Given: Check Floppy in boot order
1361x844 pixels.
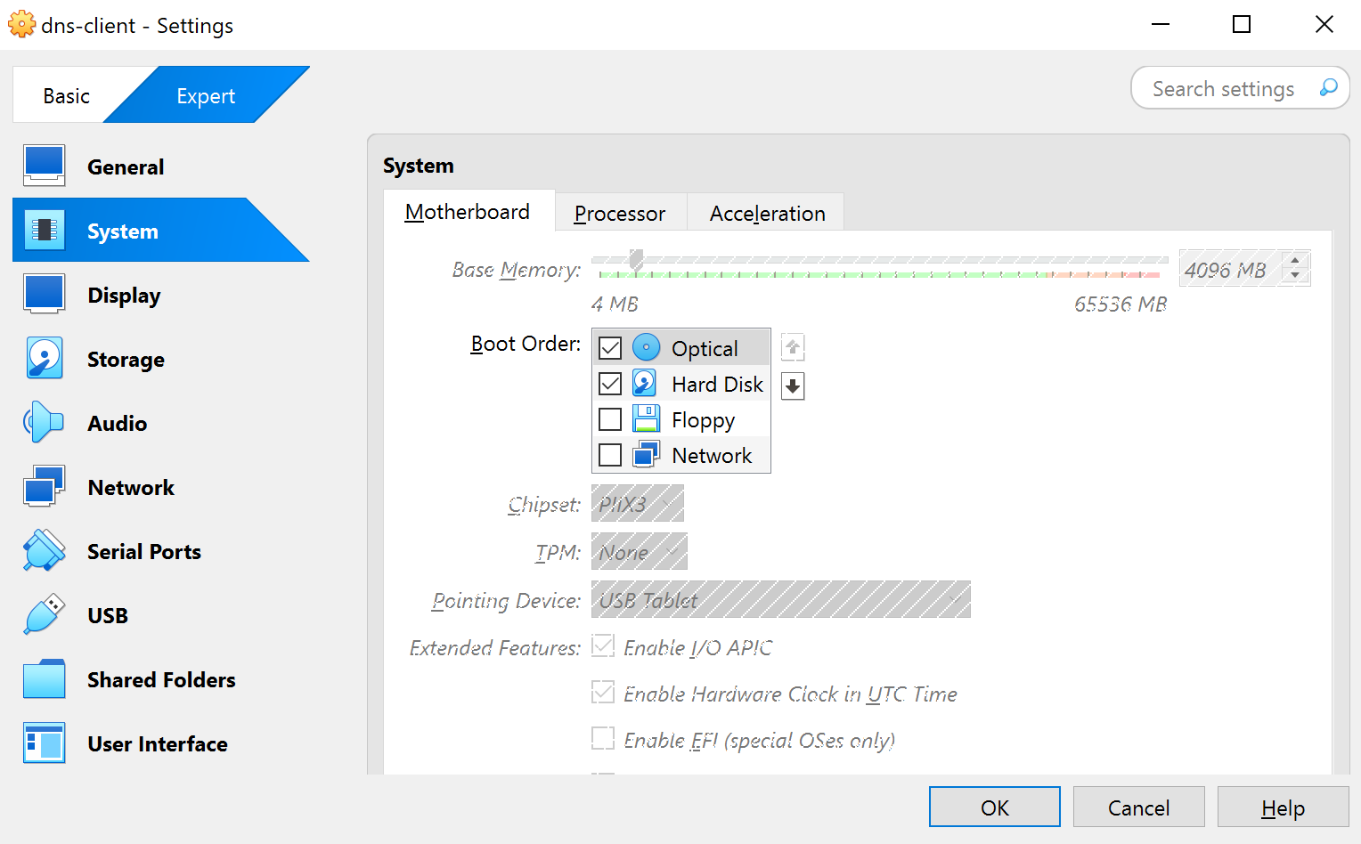Looking at the screenshot, I should (610, 419).
